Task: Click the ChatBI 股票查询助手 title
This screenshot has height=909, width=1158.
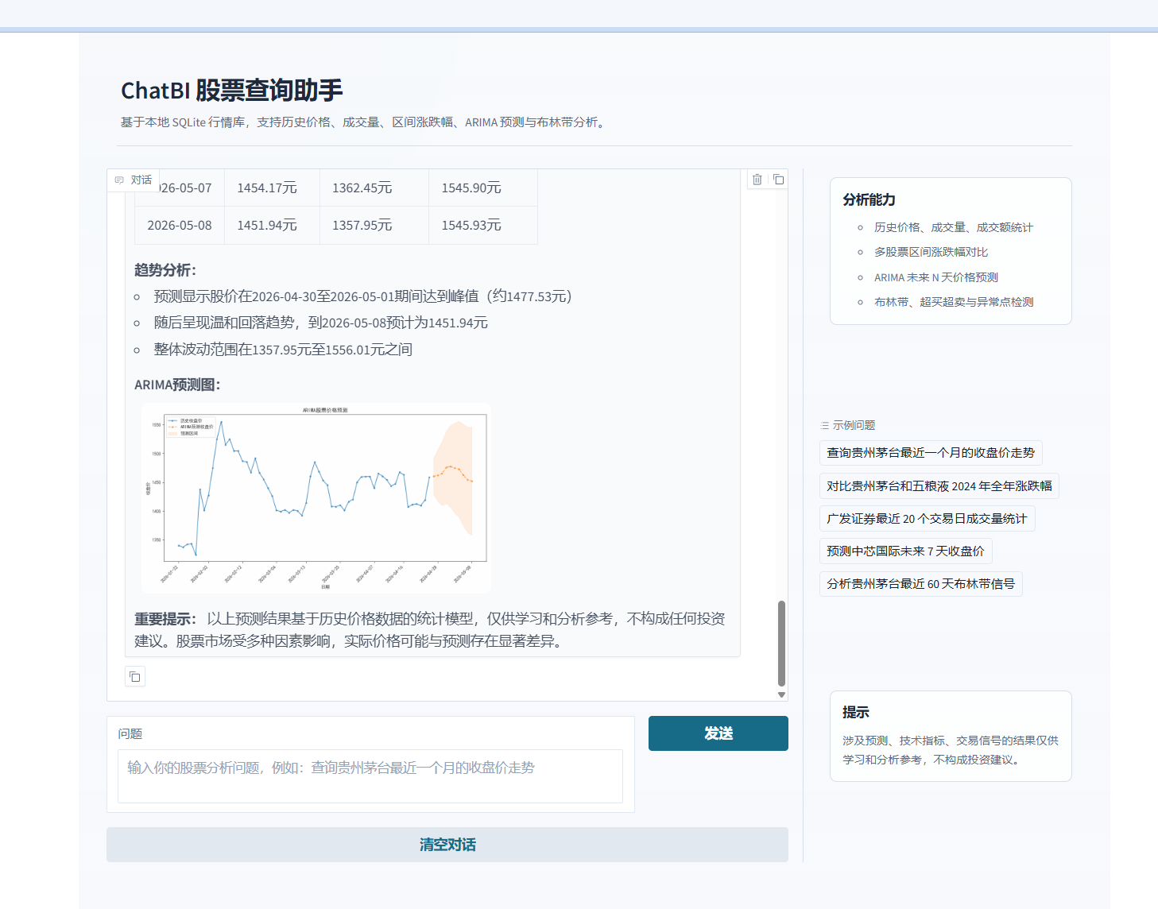Action: [232, 91]
